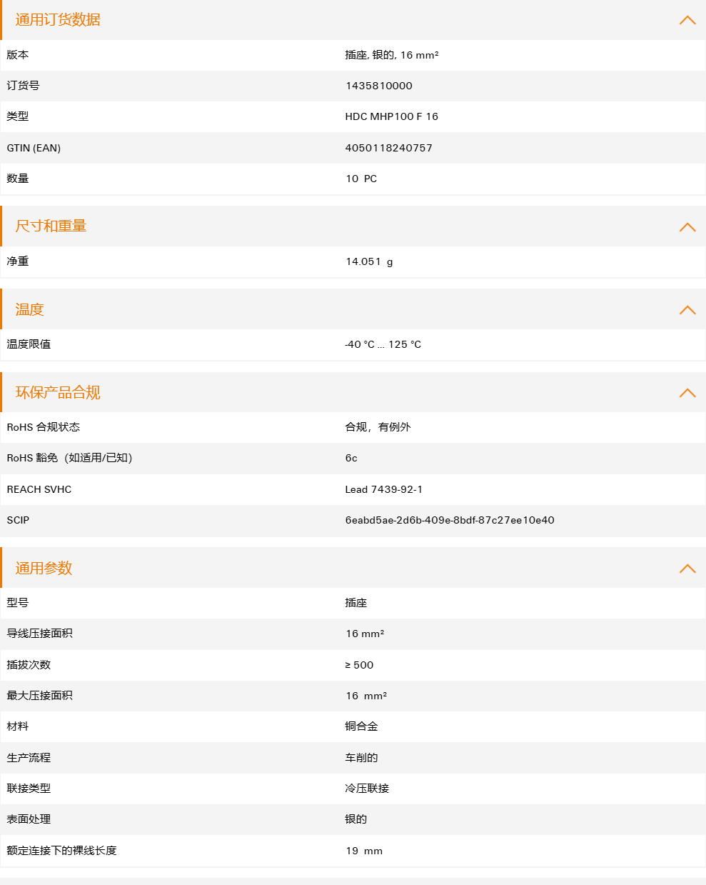This screenshot has width=706, height=885.
Task: Click the 插拔次数 label
Action: 29,665
